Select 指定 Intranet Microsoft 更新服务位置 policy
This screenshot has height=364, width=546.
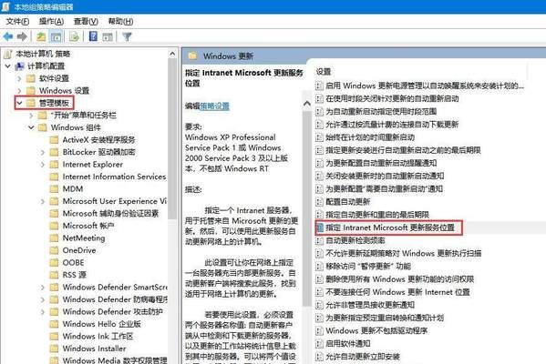click(390, 227)
